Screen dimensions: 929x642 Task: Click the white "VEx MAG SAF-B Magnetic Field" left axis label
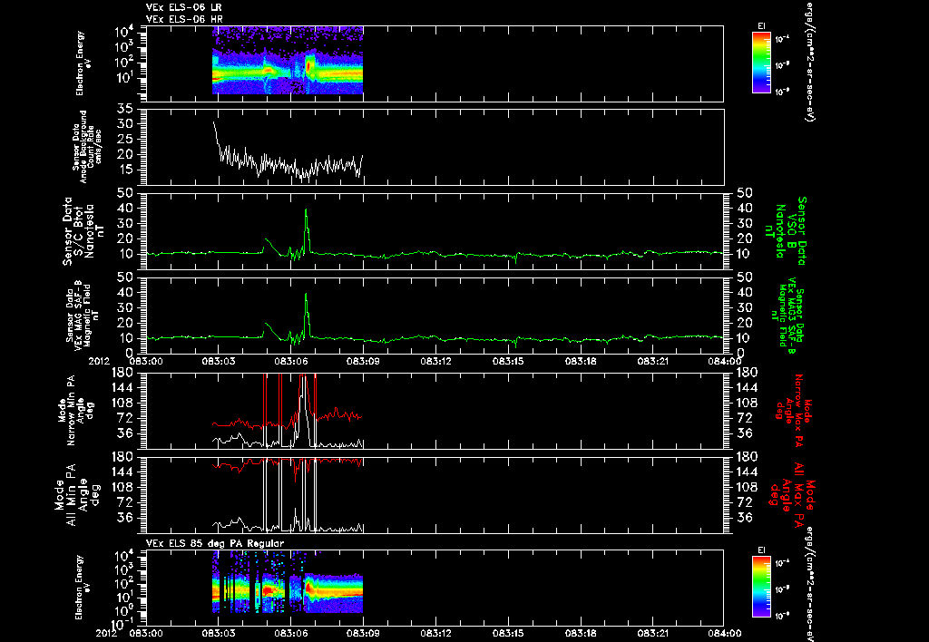pos(83,314)
